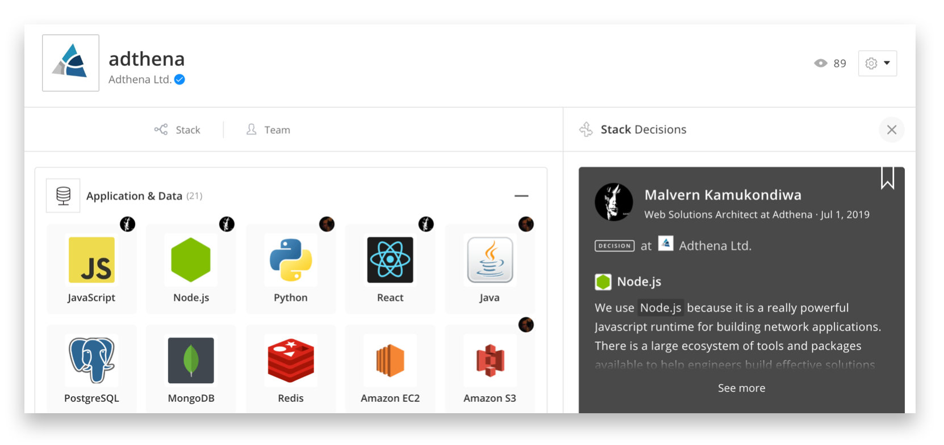Open the MongoDB leaf icon
The height and width of the screenshot is (445, 944).
pos(191,360)
